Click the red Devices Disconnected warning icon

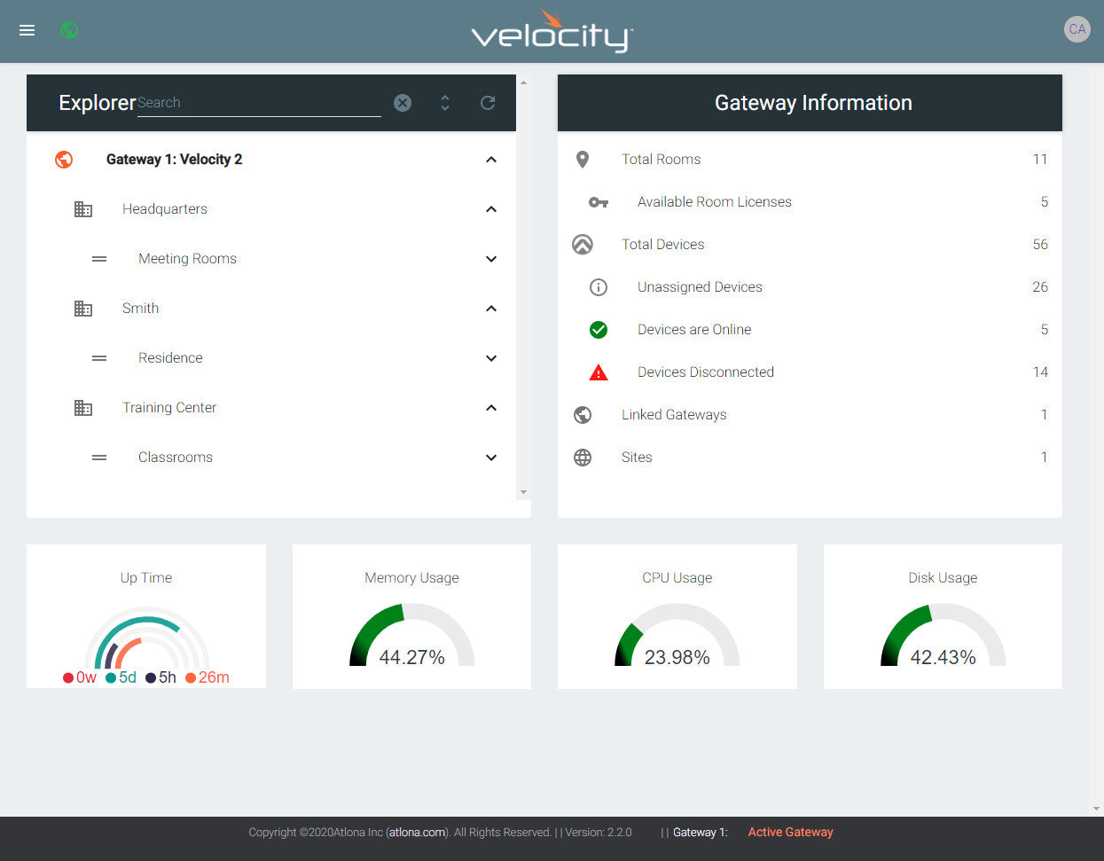[599, 372]
